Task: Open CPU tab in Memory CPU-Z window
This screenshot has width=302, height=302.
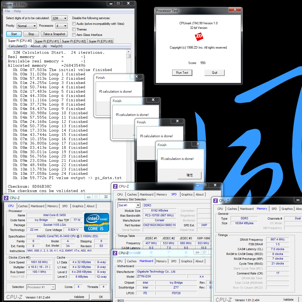Action: (x=220, y=209)
